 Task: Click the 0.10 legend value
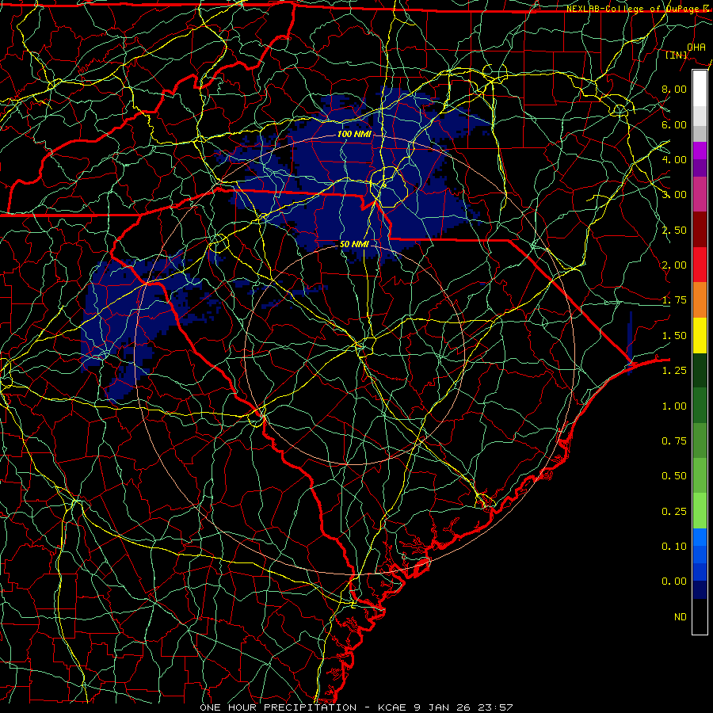[674, 547]
